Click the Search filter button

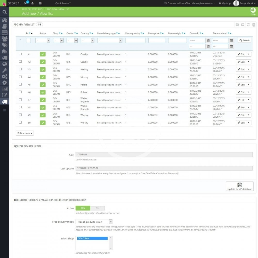pos(244,41)
